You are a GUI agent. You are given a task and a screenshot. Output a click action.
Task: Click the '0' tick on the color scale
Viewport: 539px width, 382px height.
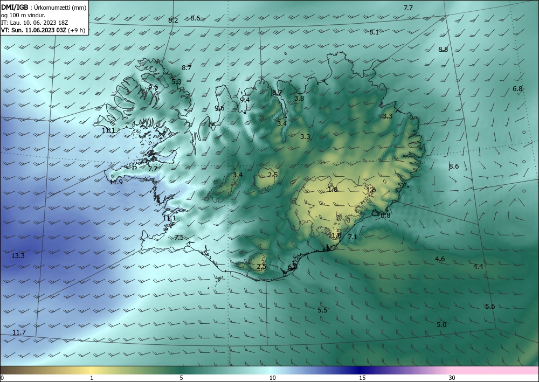2,378
